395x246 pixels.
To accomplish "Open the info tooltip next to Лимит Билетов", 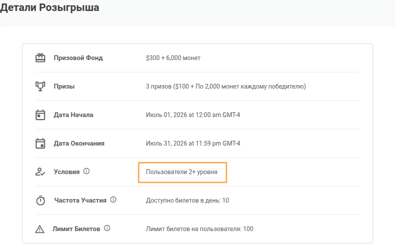I will 107,228.
